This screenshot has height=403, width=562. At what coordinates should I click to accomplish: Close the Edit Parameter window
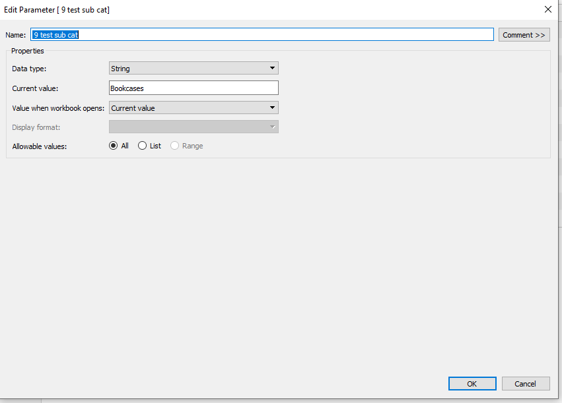point(547,10)
